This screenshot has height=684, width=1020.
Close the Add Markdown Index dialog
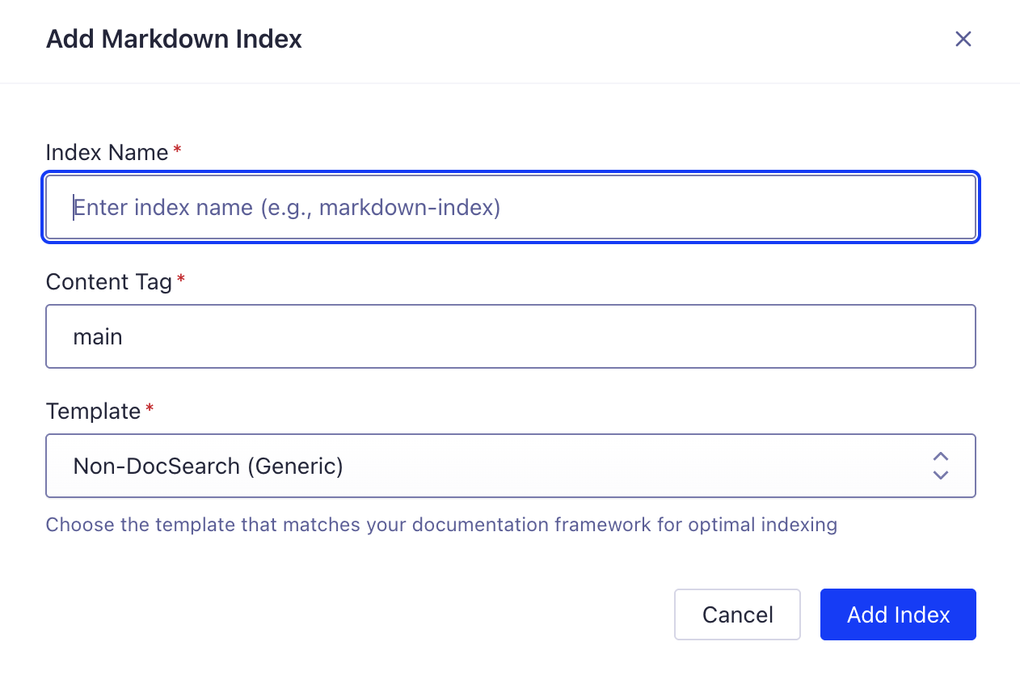(963, 39)
